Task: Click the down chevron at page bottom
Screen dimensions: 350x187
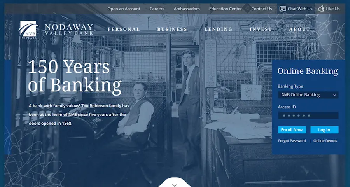Action: coord(175,185)
